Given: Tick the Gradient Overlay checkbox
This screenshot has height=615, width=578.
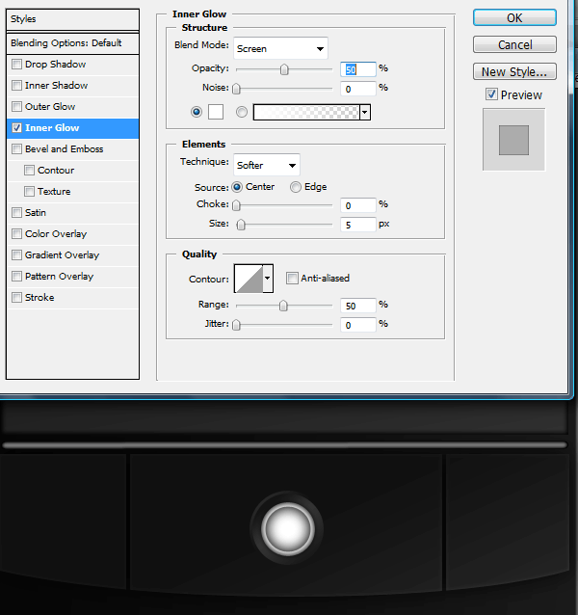Looking at the screenshot, I should coord(16,254).
